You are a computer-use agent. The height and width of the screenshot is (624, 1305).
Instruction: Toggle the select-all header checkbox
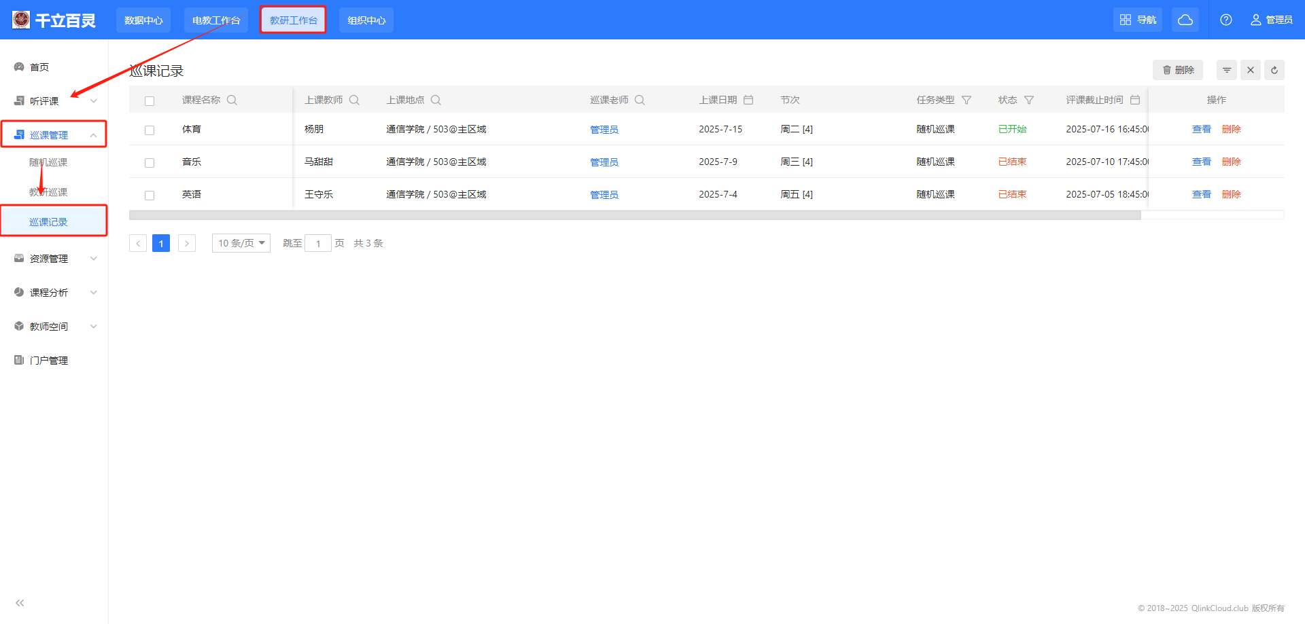pos(150,100)
